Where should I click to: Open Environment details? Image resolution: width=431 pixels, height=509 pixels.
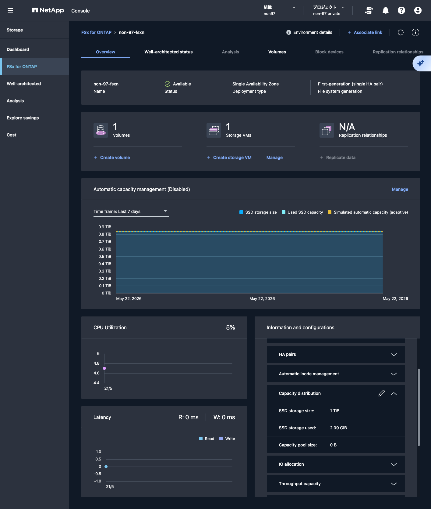[x=309, y=32]
